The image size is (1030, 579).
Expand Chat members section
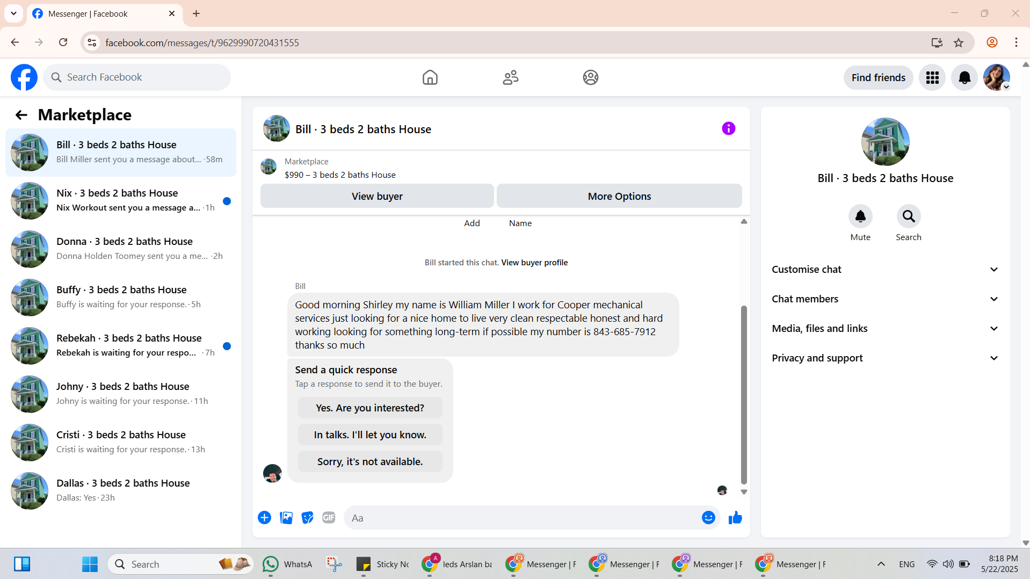(885, 299)
